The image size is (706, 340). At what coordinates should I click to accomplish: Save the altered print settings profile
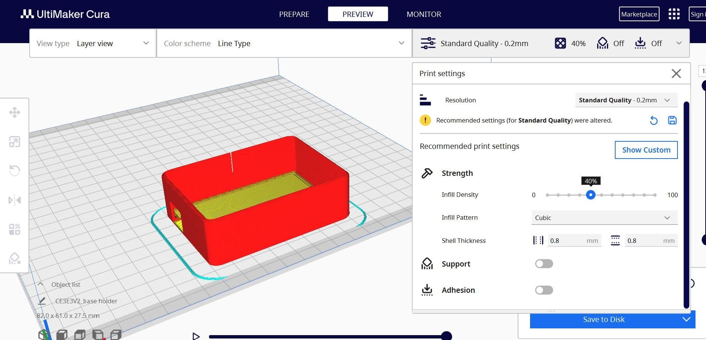click(673, 120)
